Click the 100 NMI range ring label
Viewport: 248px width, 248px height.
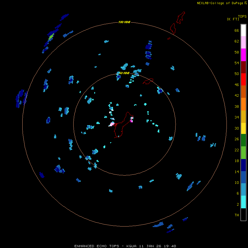[x=124, y=22]
